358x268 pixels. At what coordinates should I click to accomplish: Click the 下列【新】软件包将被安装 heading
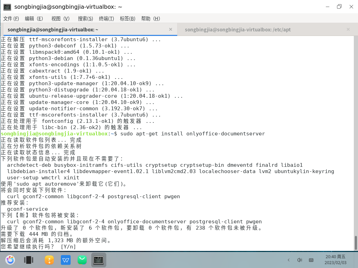pyautogui.click(x=40, y=215)
